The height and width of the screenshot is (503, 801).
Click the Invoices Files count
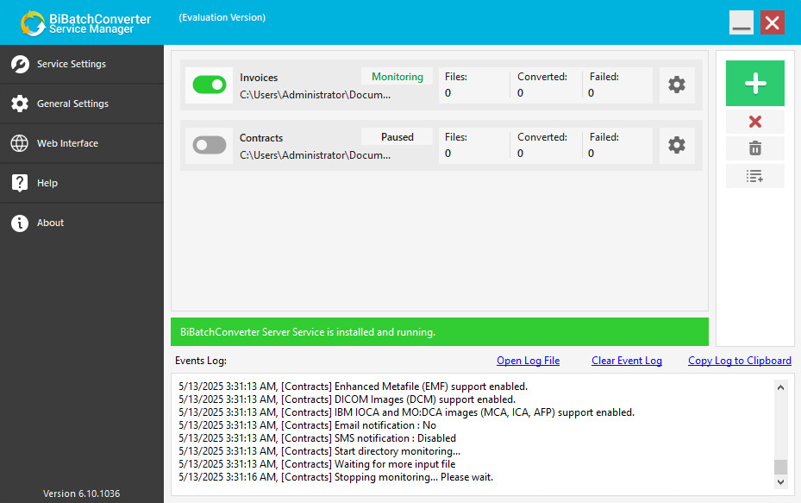(x=448, y=93)
